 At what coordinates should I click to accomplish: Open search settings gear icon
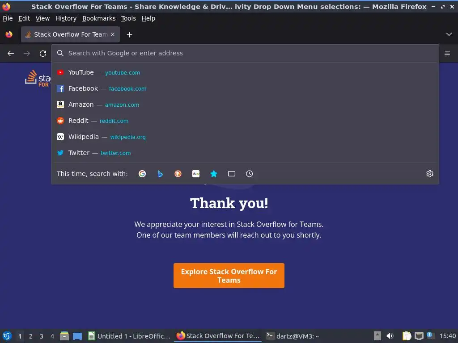coord(430,174)
